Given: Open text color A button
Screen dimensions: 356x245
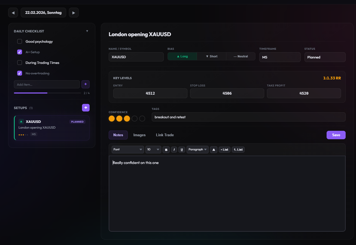Looking at the screenshot, I should tap(214, 150).
